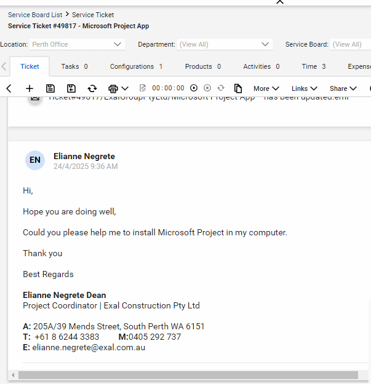Go to Service Board List breadcrumb

coord(35,15)
